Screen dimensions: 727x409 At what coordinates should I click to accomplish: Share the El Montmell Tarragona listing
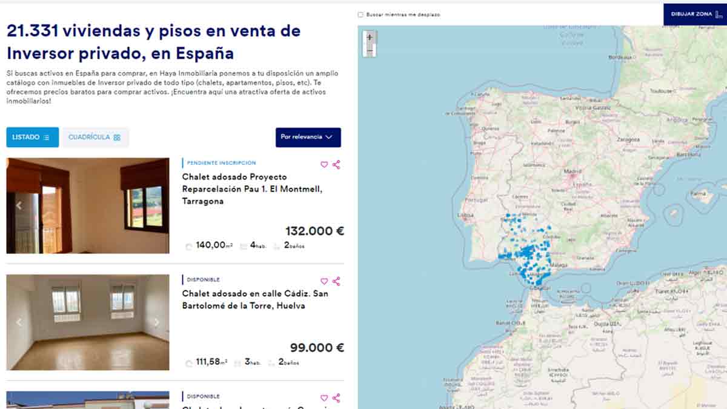pos(336,164)
